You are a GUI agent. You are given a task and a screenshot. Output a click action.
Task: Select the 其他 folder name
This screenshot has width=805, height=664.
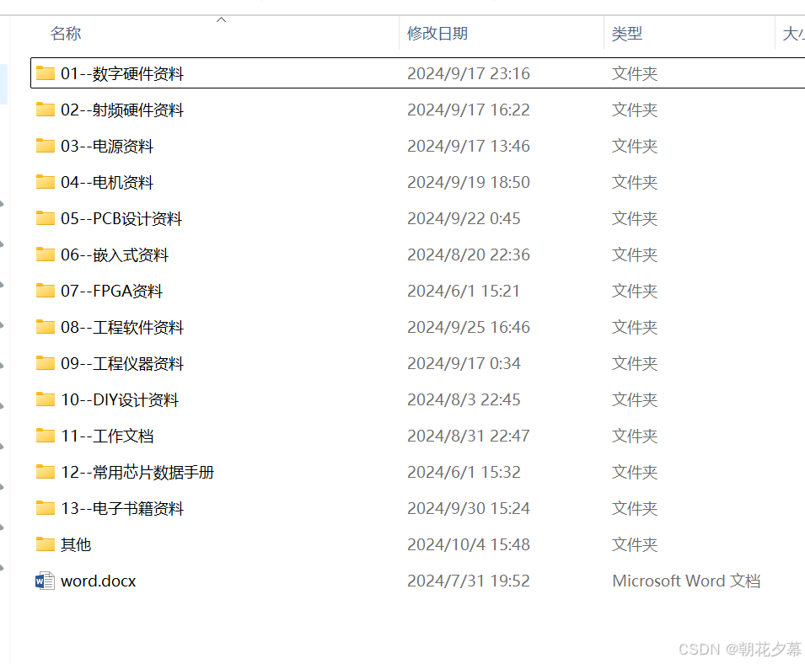point(76,544)
